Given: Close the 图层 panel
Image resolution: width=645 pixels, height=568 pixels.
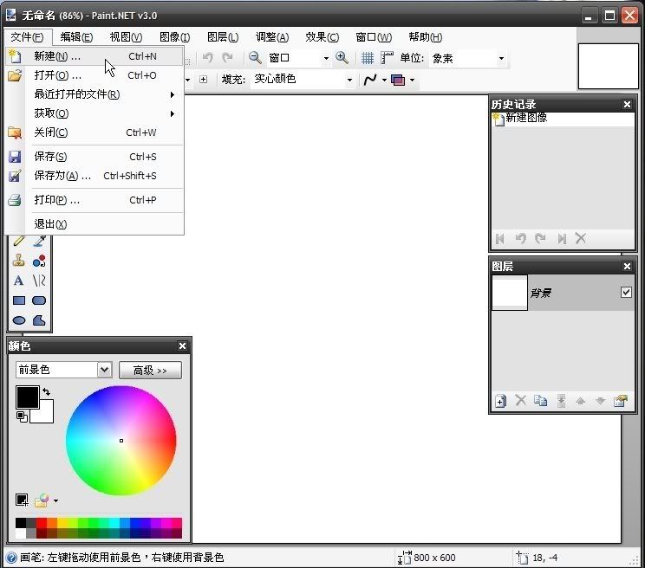Looking at the screenshot, I should click(627, 267).
